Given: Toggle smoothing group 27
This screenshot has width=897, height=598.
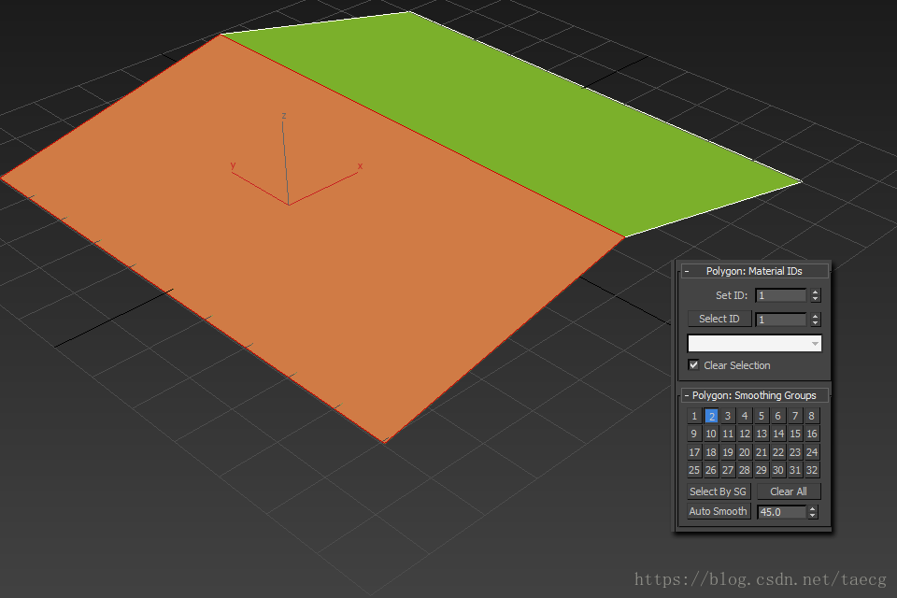Looking at the screenshot, I should coord(728,470).
